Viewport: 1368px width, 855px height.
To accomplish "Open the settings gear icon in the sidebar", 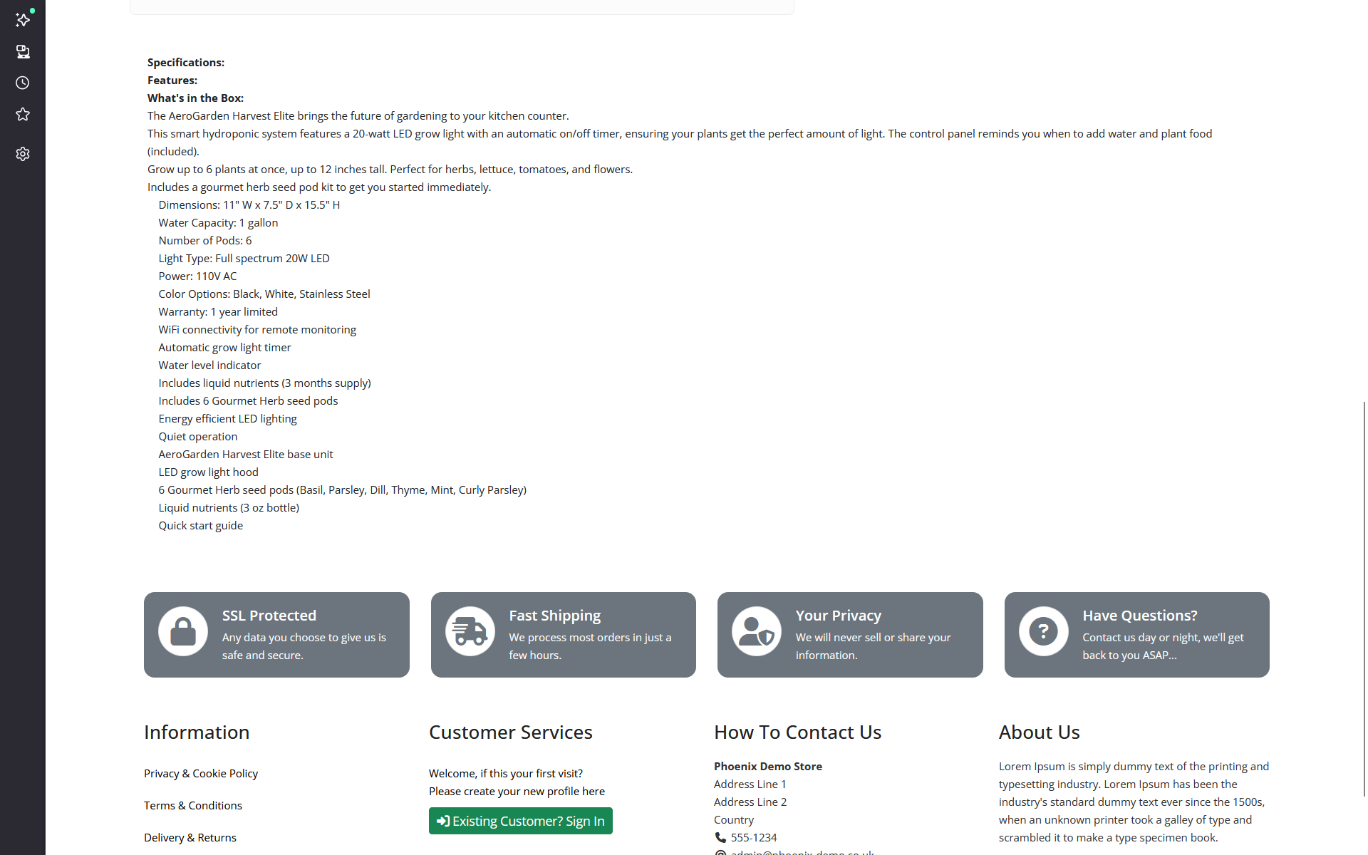I will click(x=23, y=154).
